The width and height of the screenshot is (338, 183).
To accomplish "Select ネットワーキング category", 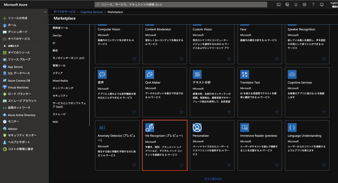I will (63, 88).
